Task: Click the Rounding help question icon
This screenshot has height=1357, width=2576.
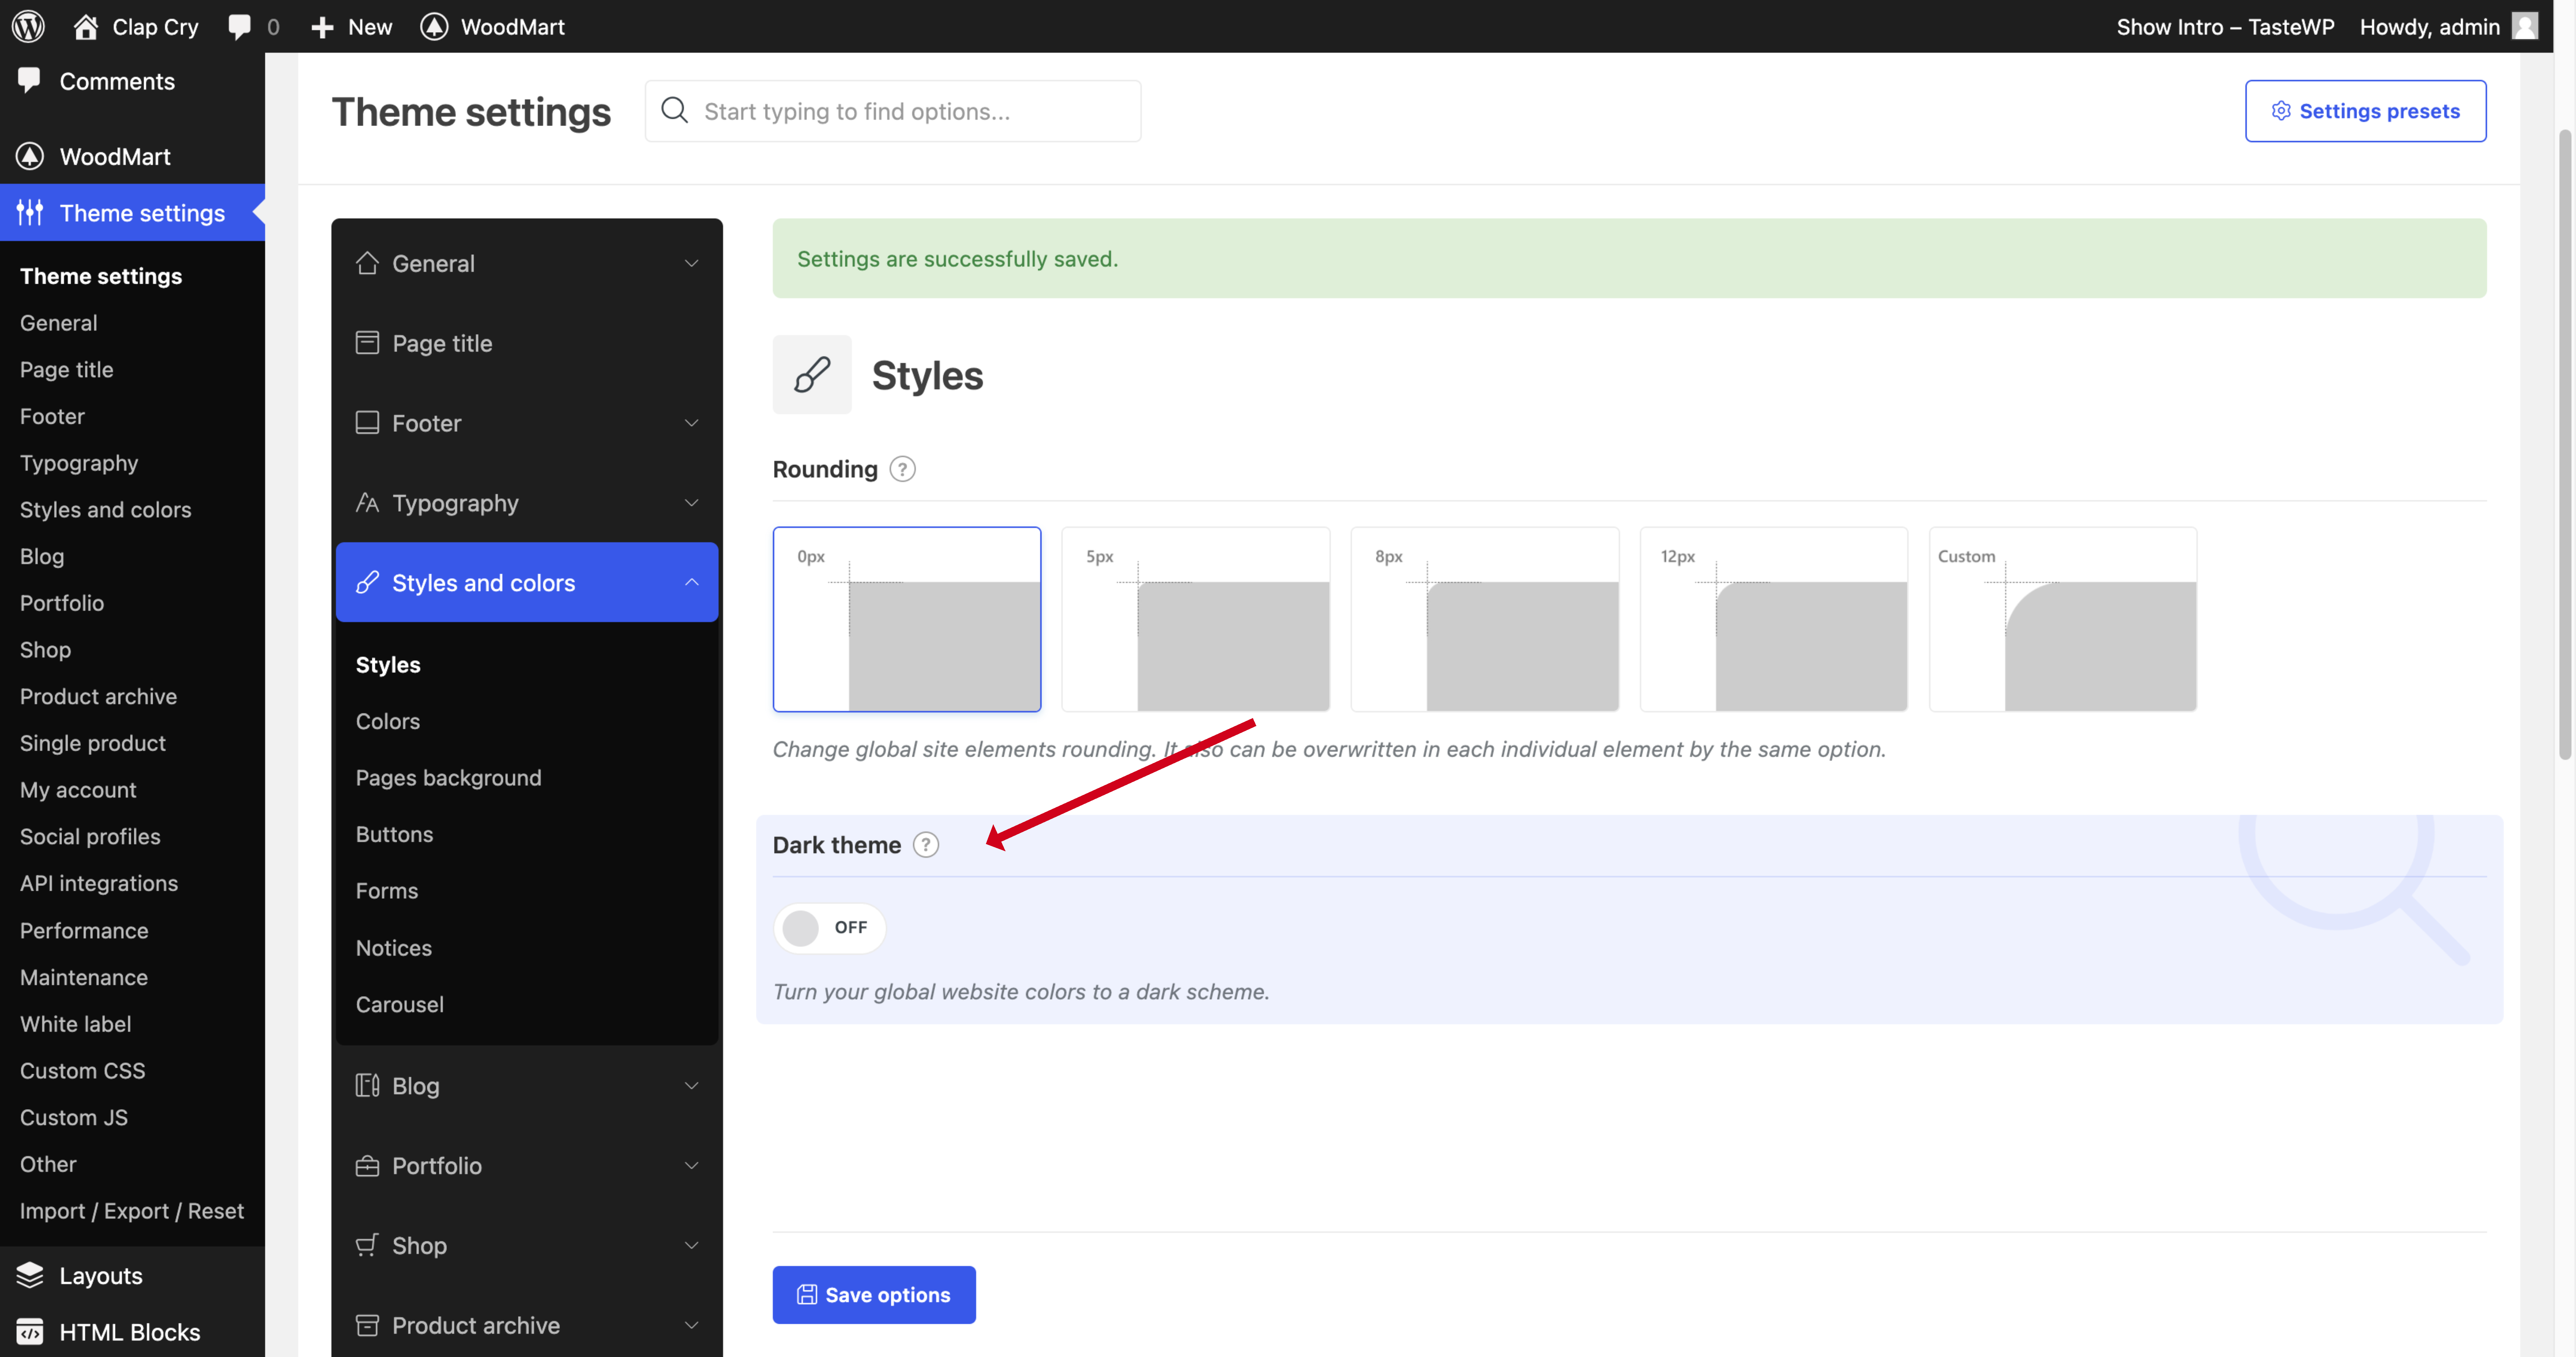Action: [x=902, y=469]
